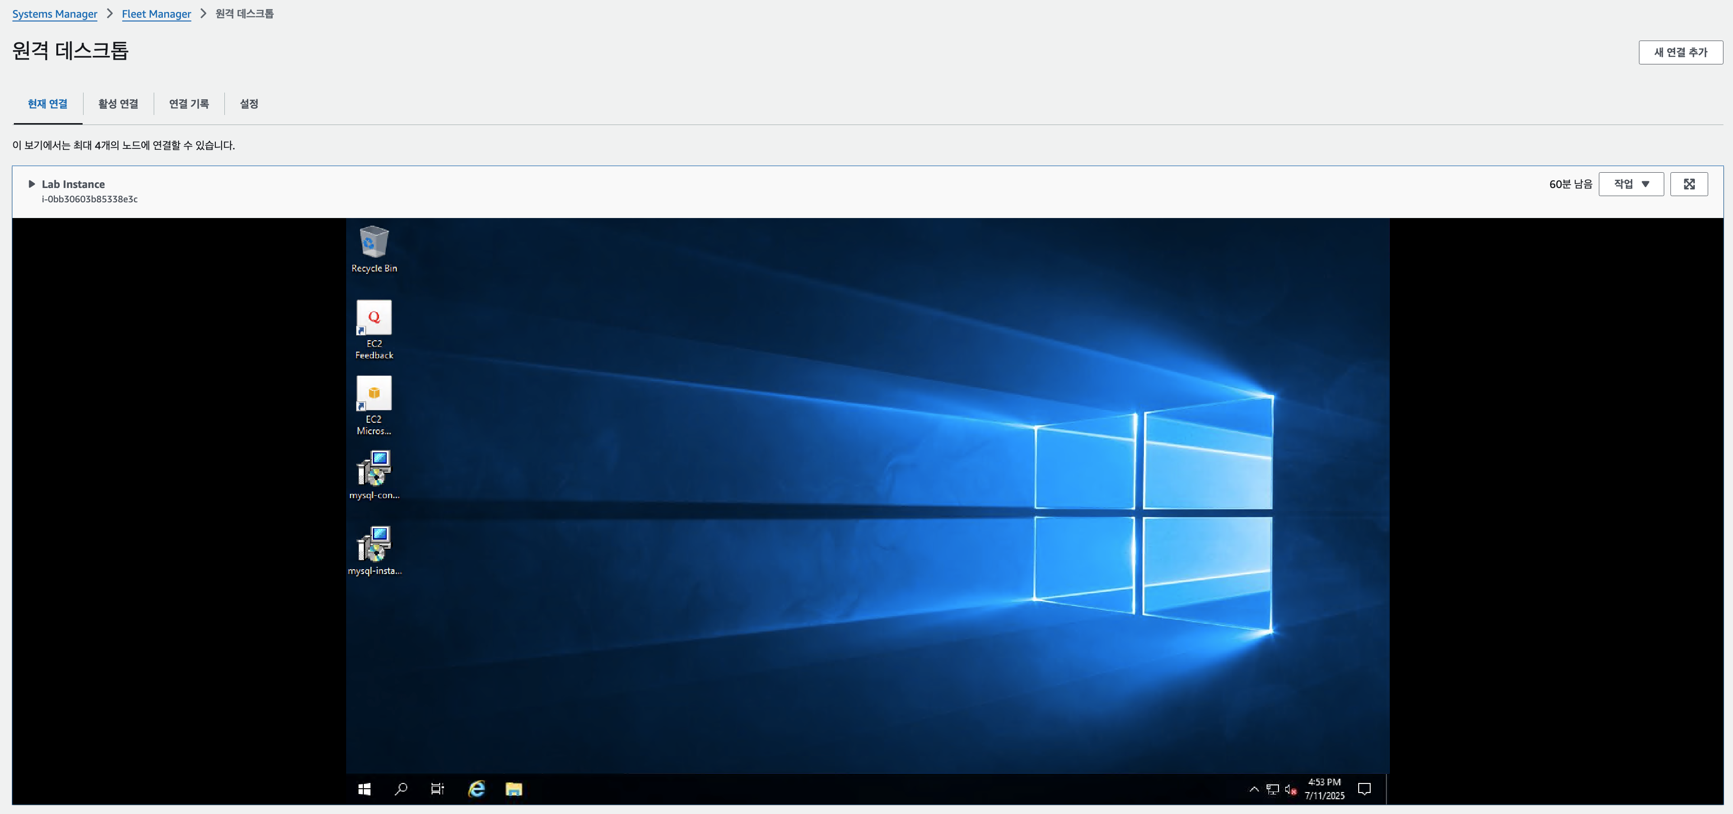Switch to the 연결 기록 tab
1733x814 pixels.
point(189,104)
